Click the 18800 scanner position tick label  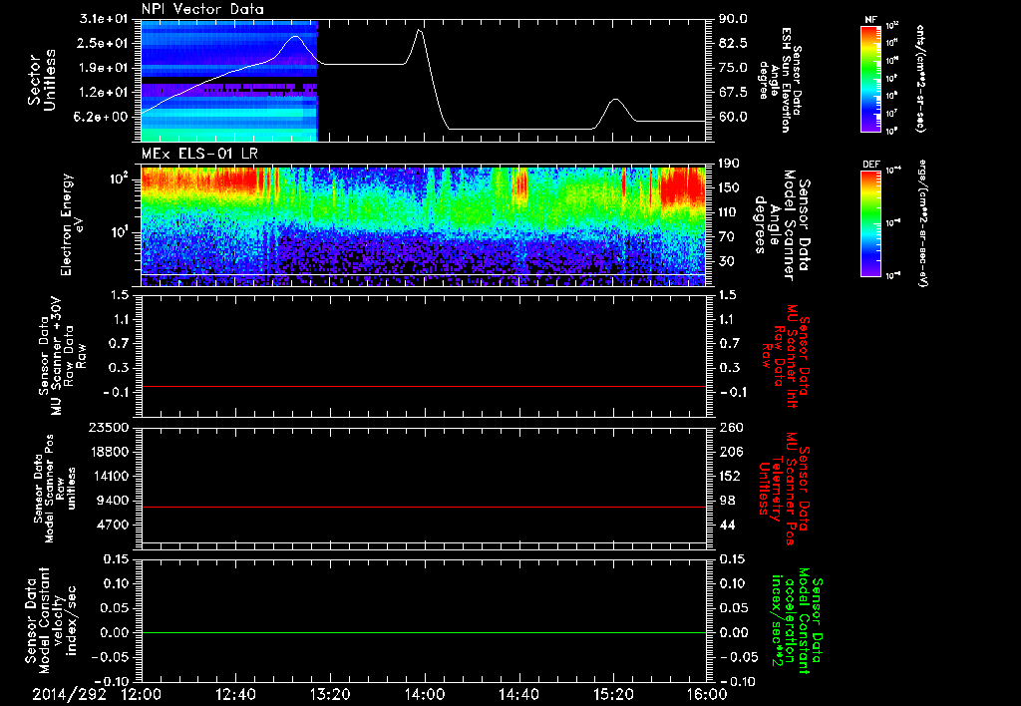110,452
